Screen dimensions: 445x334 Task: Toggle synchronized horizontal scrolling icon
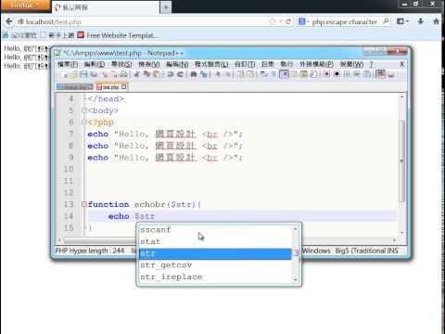tap(250, 74)
